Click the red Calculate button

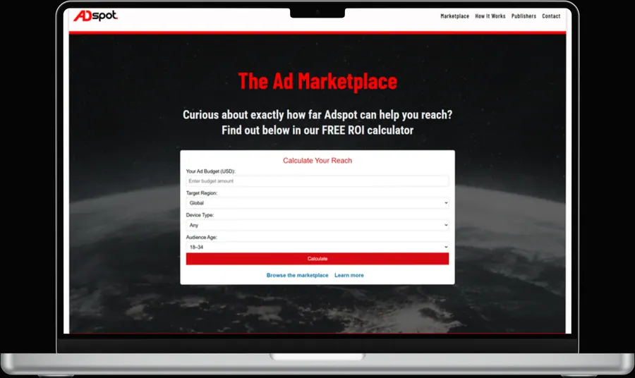point(317,259)
